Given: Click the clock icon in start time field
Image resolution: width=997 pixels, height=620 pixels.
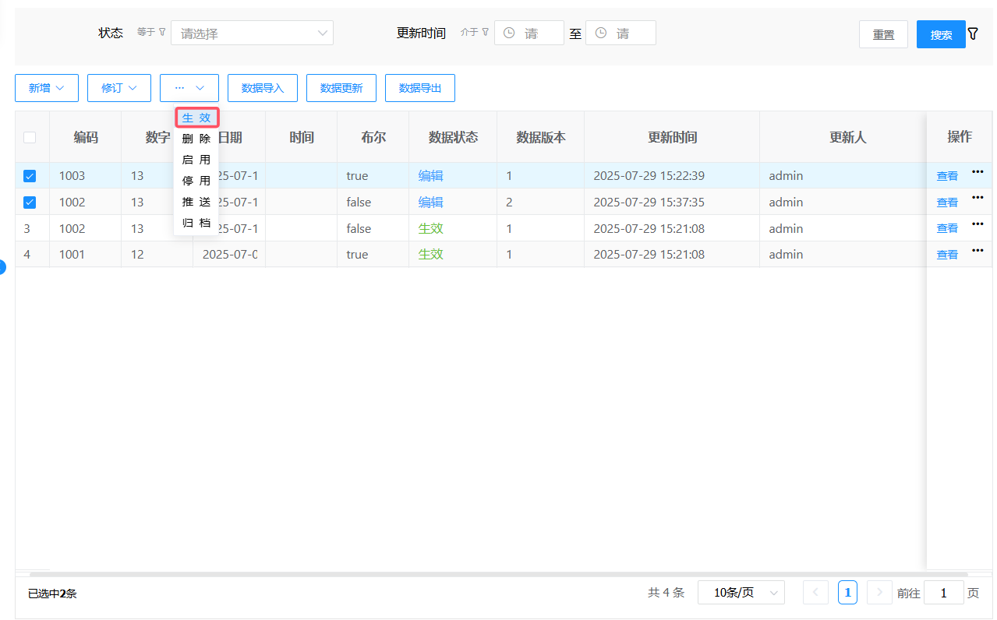Looking at the screenshot, I should (x=509, y=33).
